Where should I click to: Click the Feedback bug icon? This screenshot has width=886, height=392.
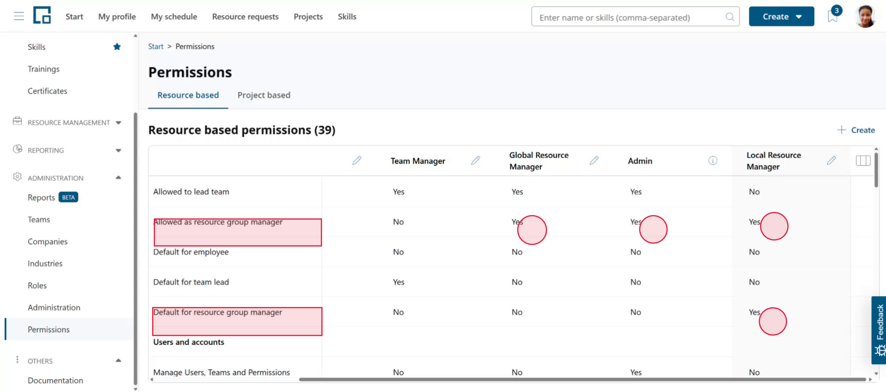880,351
